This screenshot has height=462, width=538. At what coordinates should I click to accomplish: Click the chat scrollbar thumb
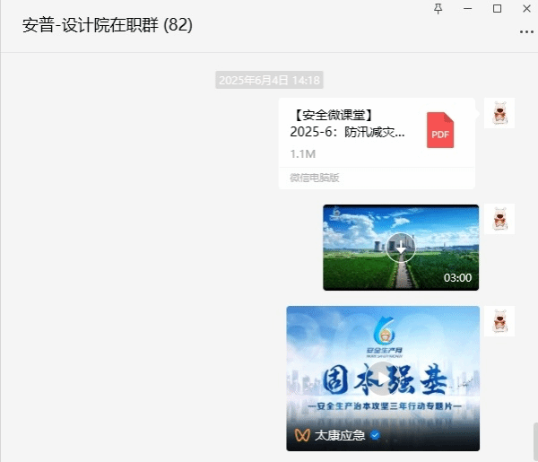coord(534,440)
